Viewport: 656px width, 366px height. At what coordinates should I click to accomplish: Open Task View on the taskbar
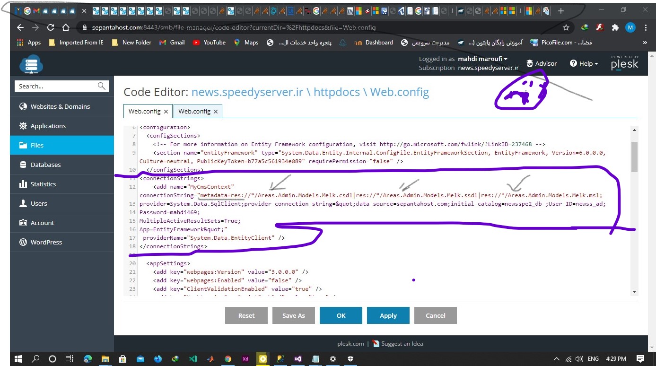pyautogui.click(x=70, y=359)
